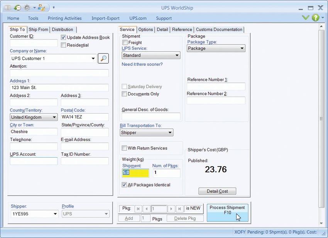Image resolution: width=328 pixels, height=238 pixels.
Task: Click the green history clock icon
Action: (18, 8)
